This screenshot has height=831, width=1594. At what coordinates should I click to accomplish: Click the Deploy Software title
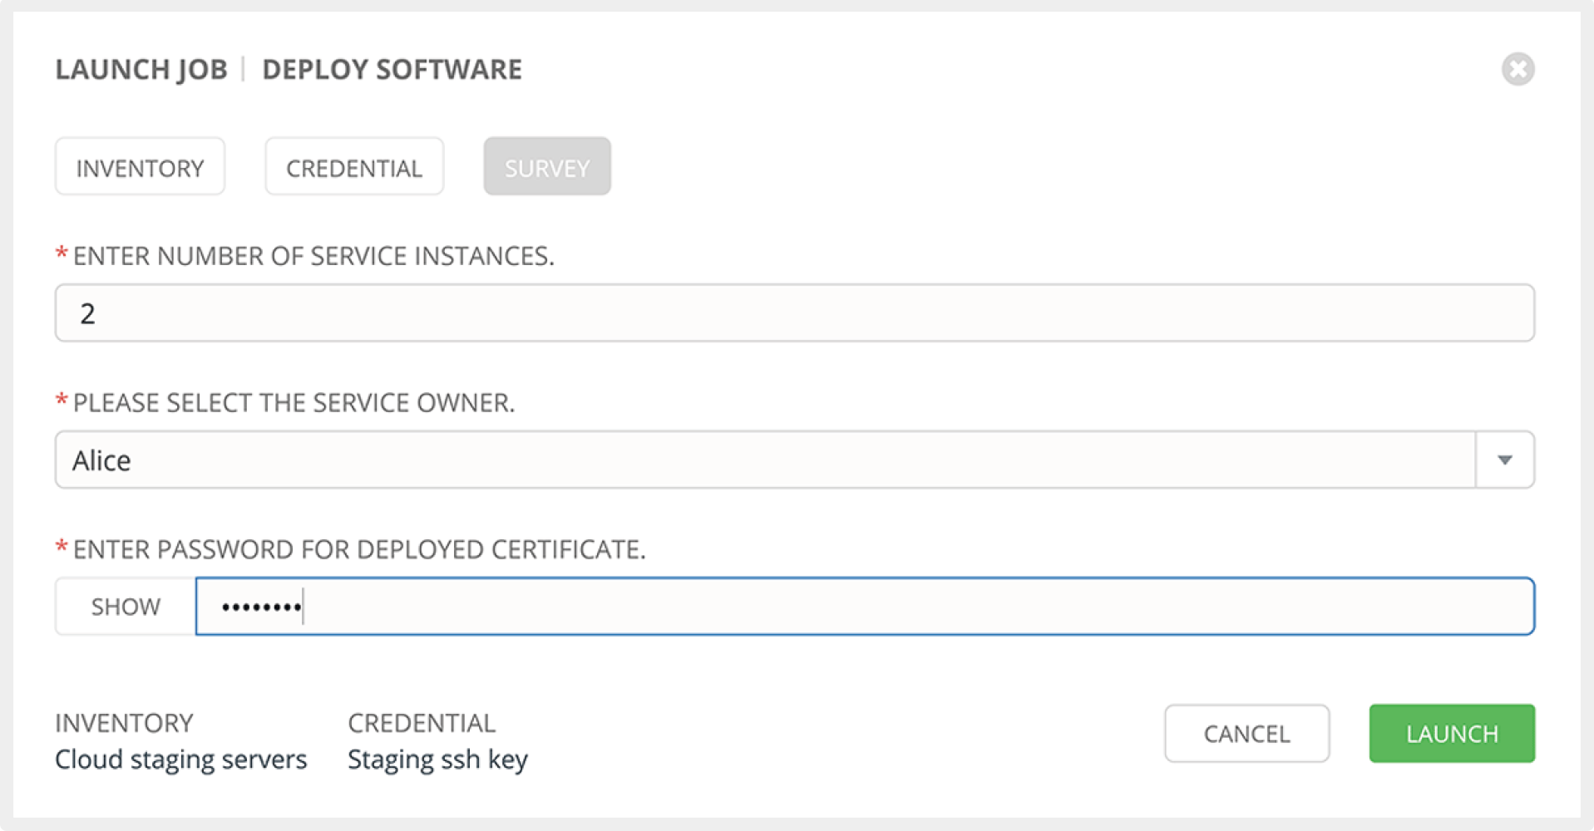(392, 70)
